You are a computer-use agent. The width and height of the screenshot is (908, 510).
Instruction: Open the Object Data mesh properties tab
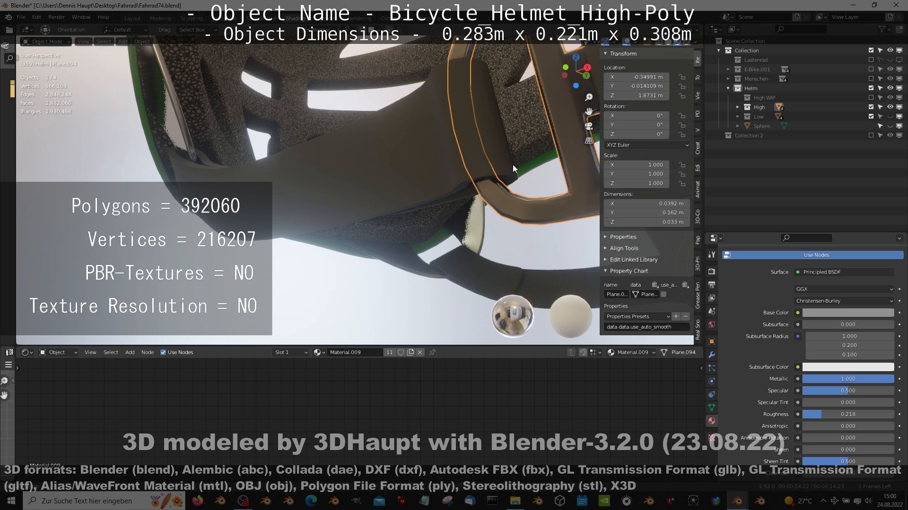pos(712,407)
